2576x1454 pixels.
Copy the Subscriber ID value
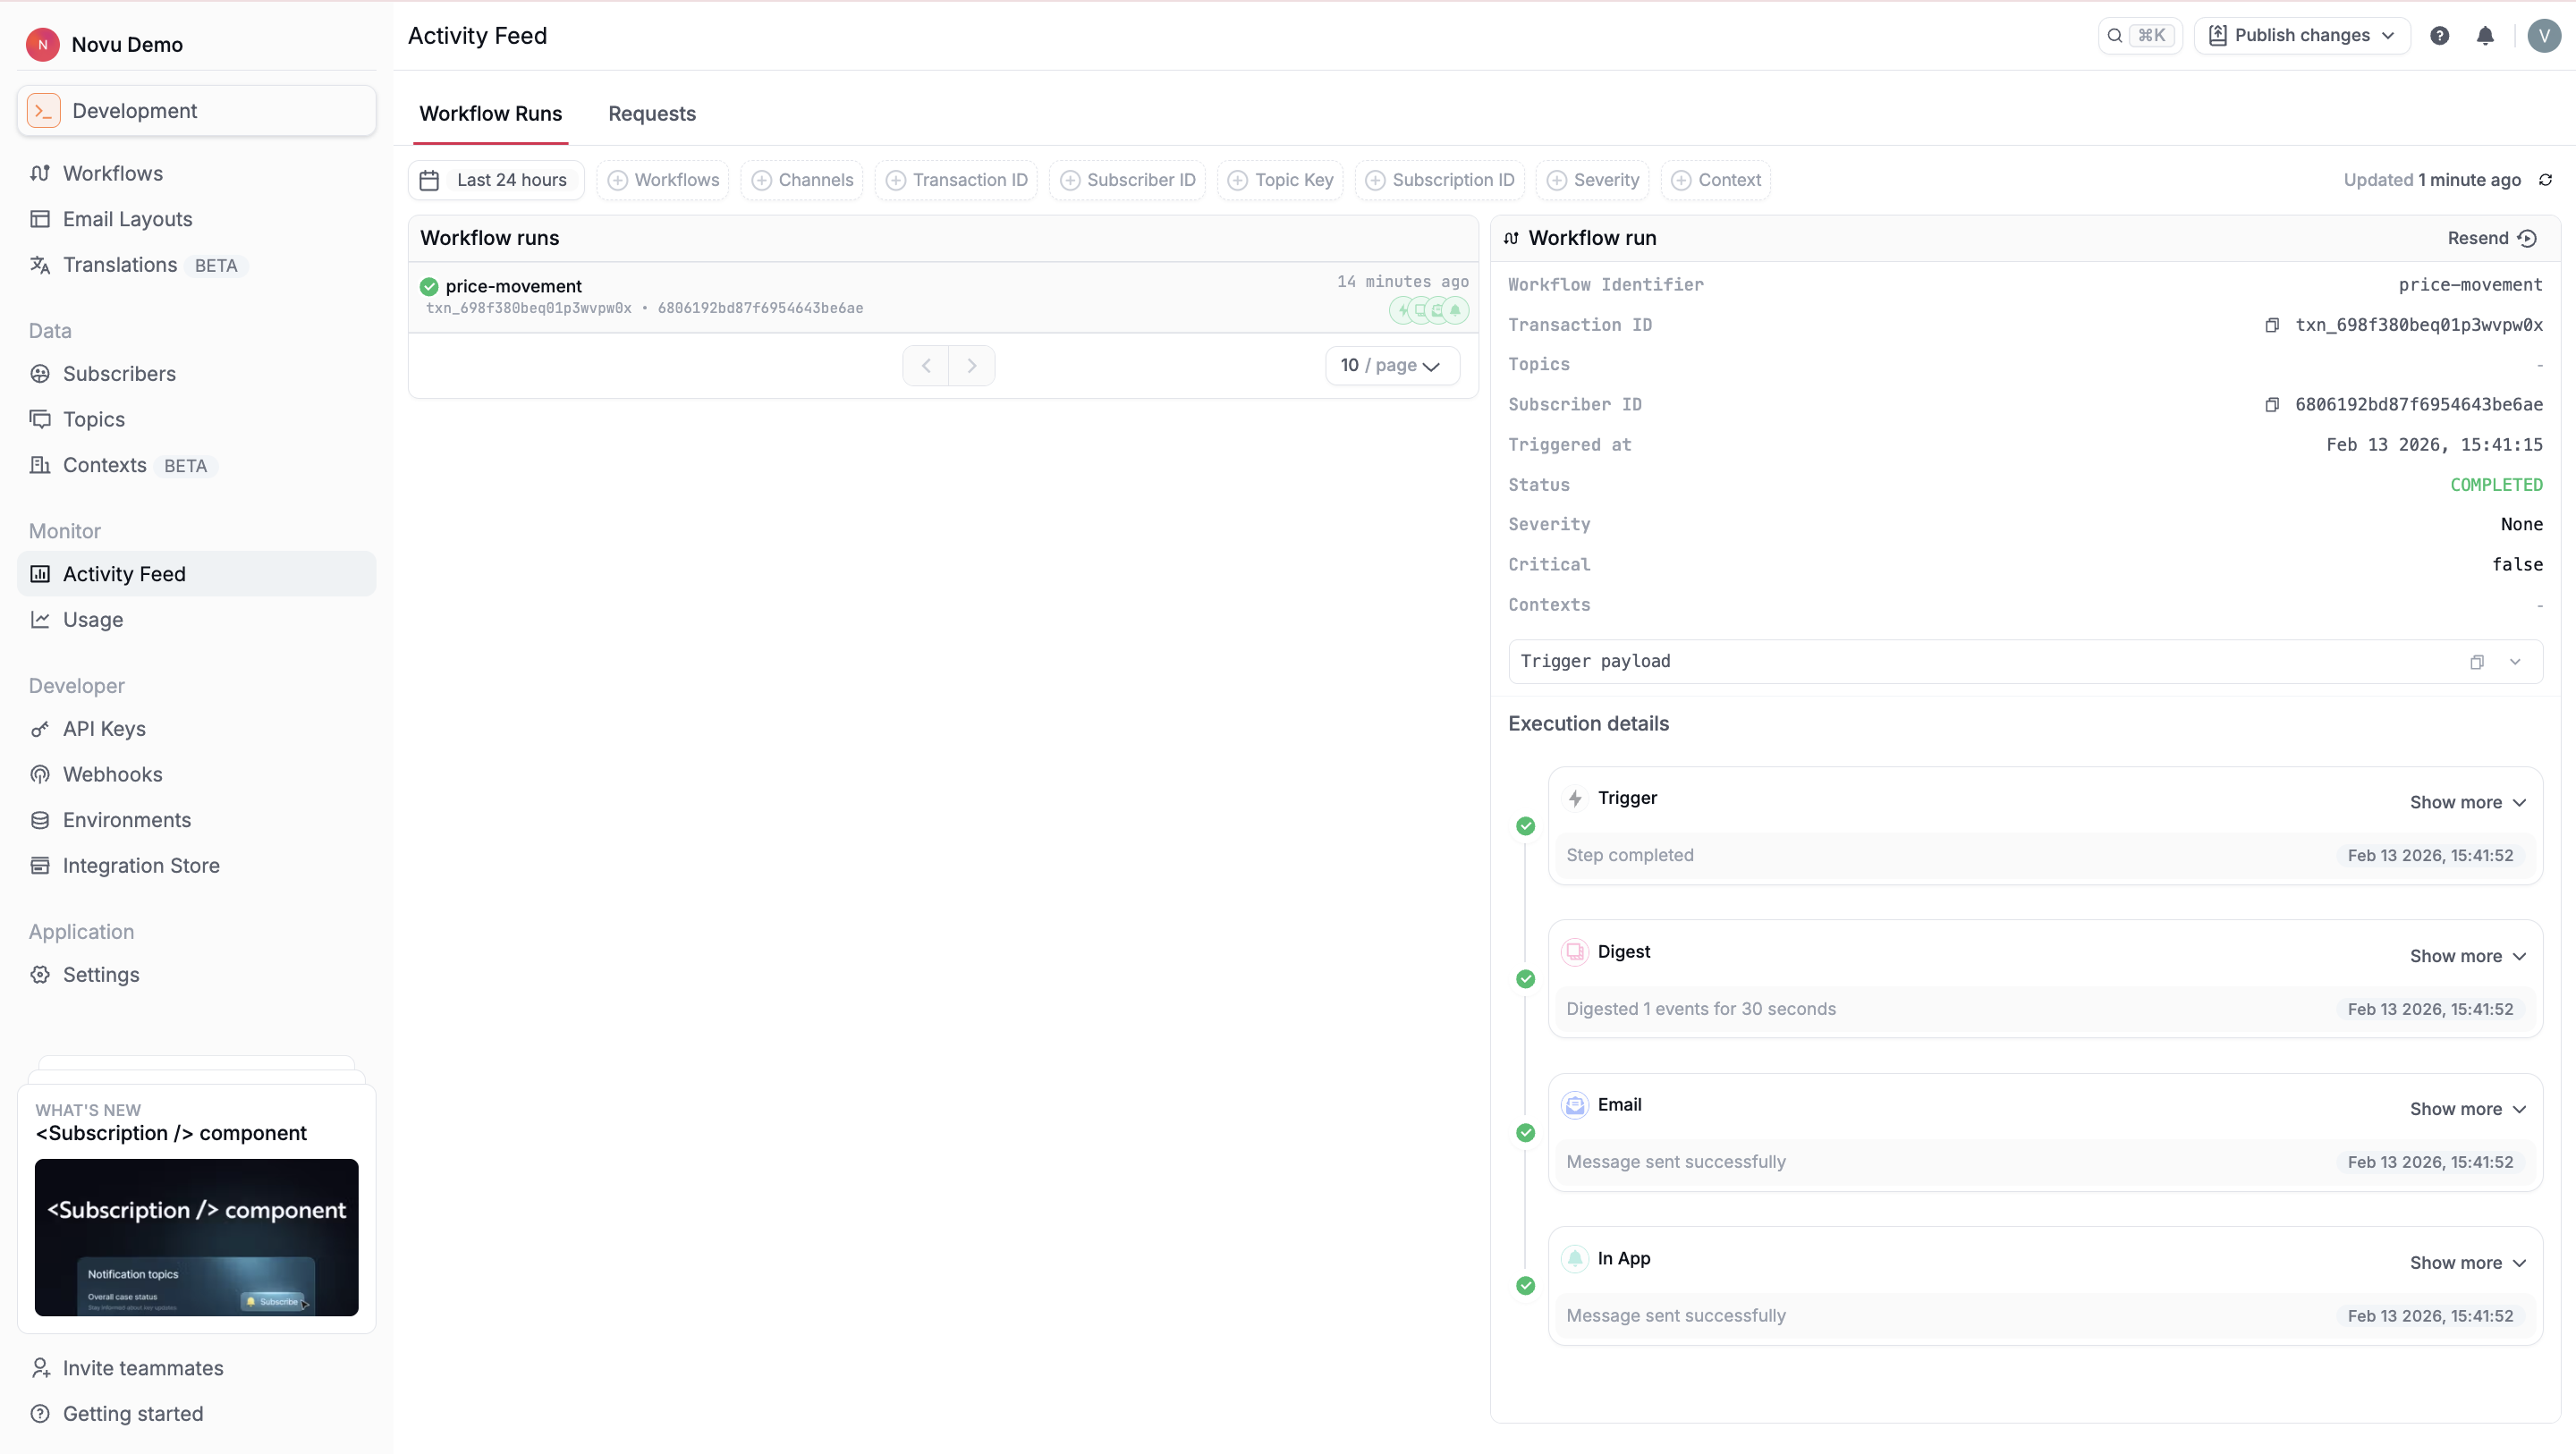pyautogui.click(x=2272, y=405)
